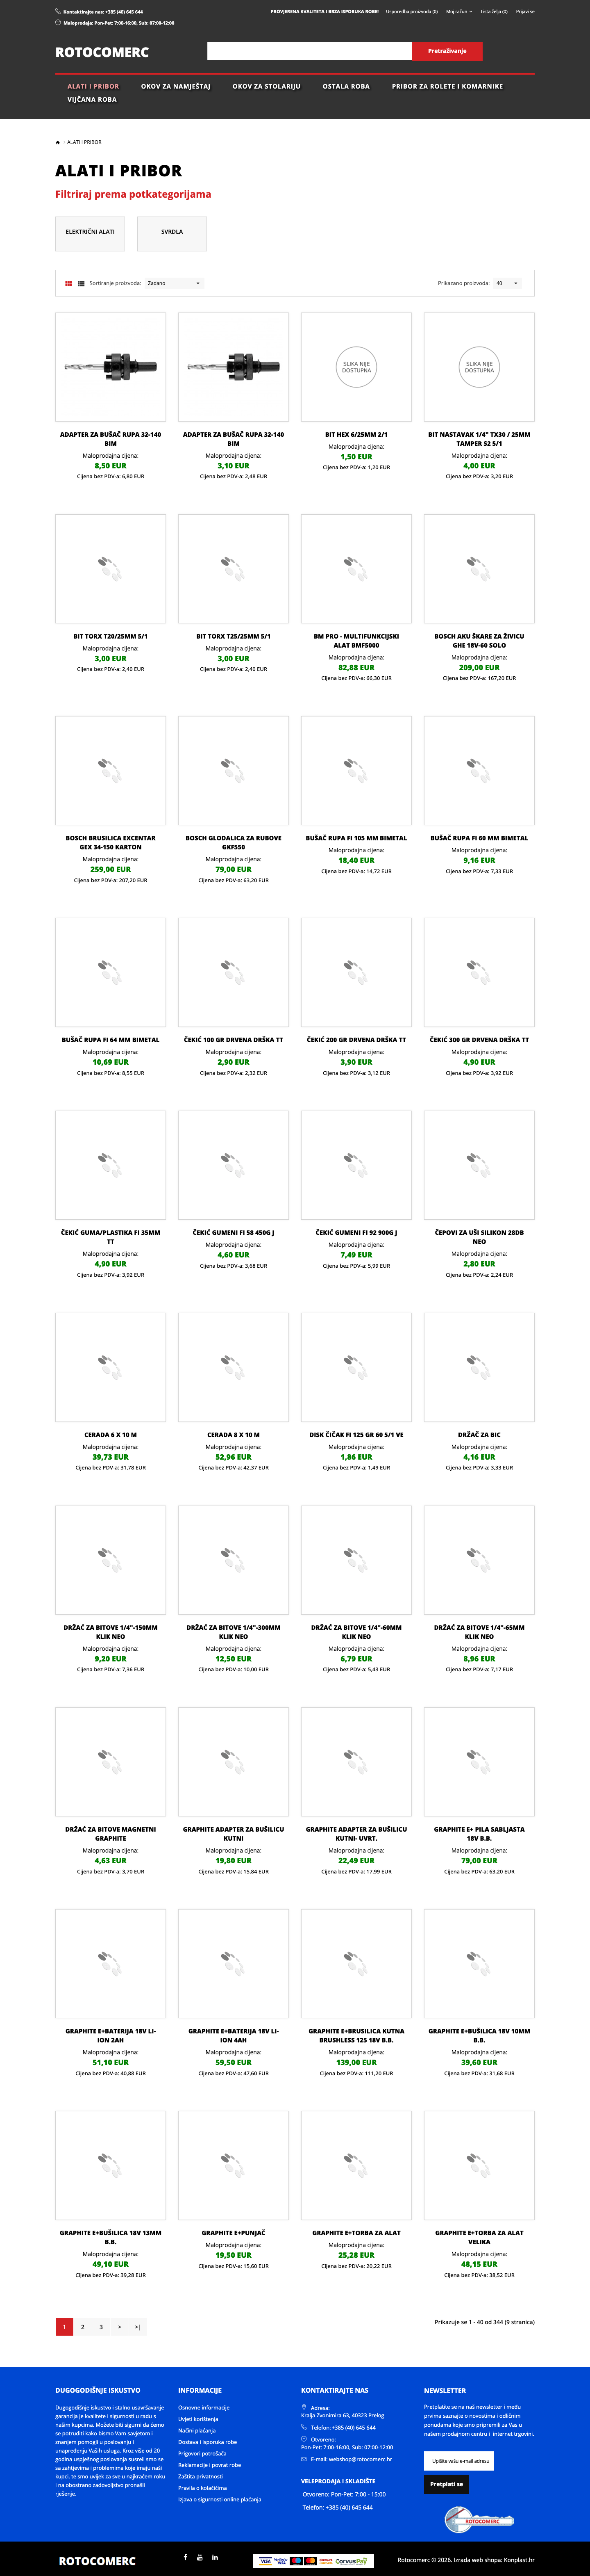
Task: Focus the product search text box
Action: tap(309, 50)
